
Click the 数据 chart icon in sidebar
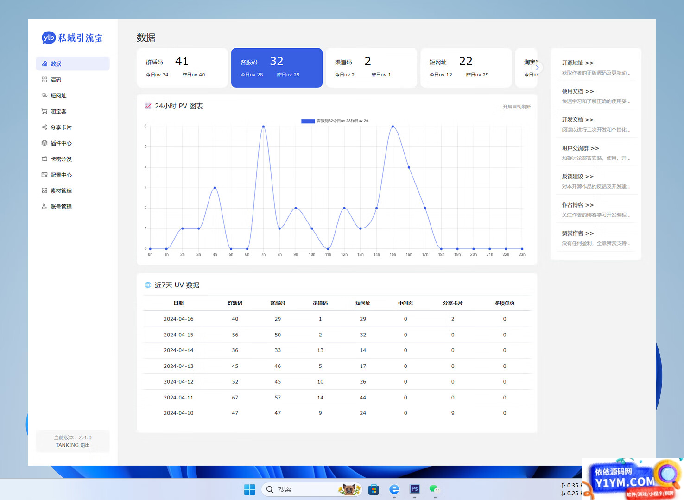(x=44, y=64)
